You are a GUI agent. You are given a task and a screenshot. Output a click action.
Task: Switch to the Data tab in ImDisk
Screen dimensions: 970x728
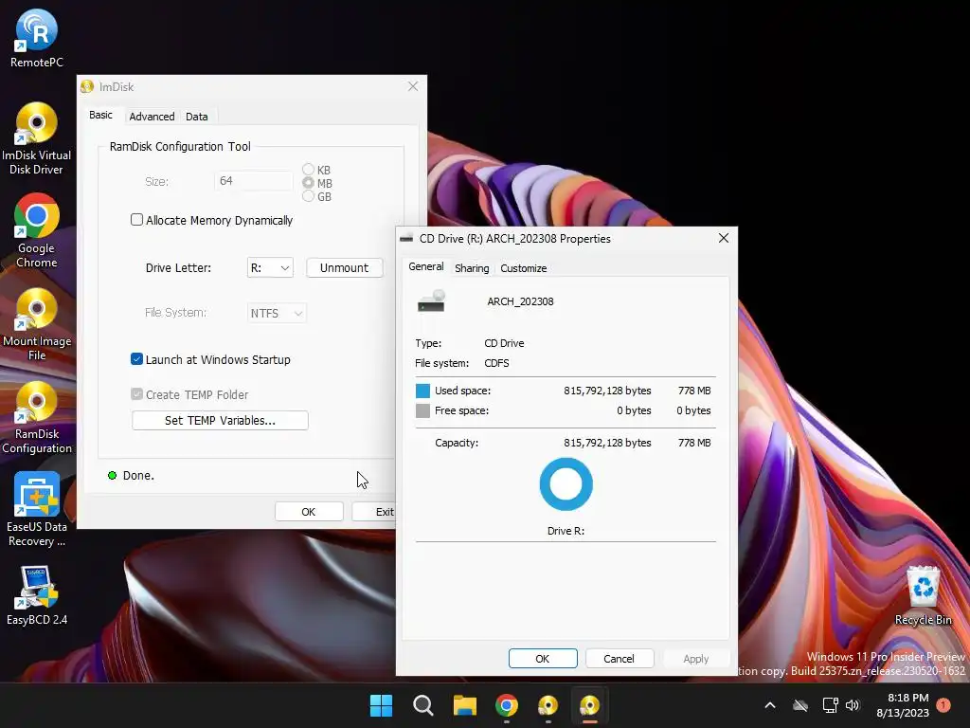[x=197, y=117]
